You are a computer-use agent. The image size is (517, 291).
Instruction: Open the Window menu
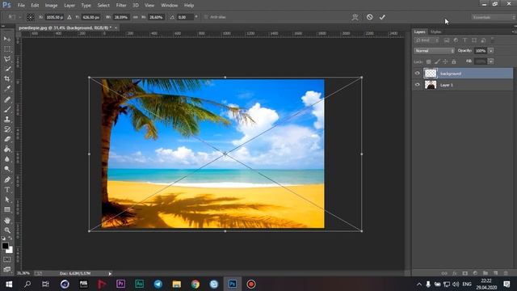coord(169,6)
